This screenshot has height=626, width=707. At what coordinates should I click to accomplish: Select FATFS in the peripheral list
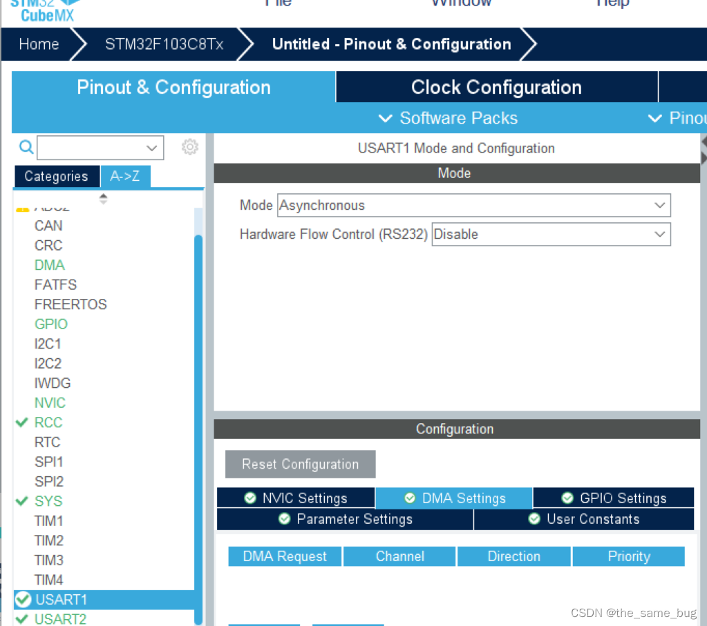[x=55, y=284]
